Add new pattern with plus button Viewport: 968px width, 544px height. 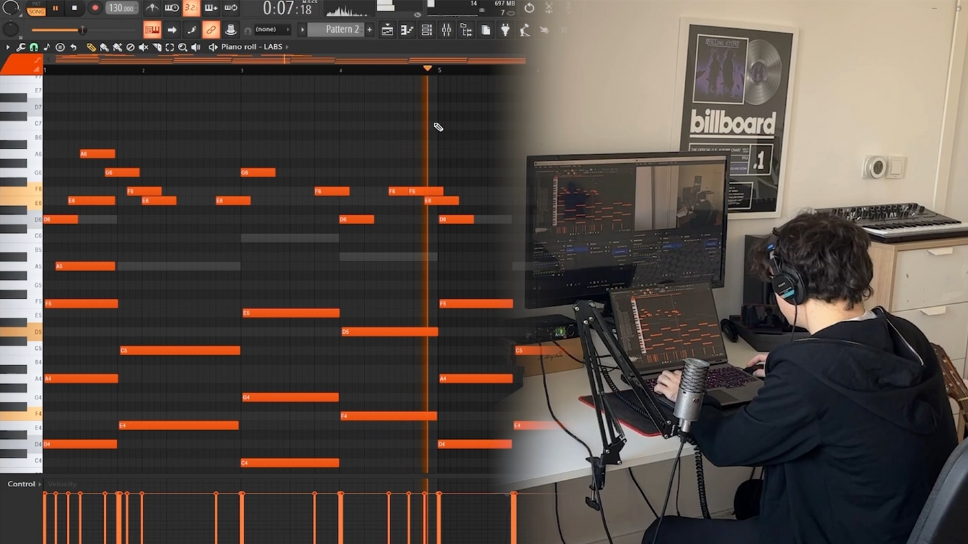[369, 29]
